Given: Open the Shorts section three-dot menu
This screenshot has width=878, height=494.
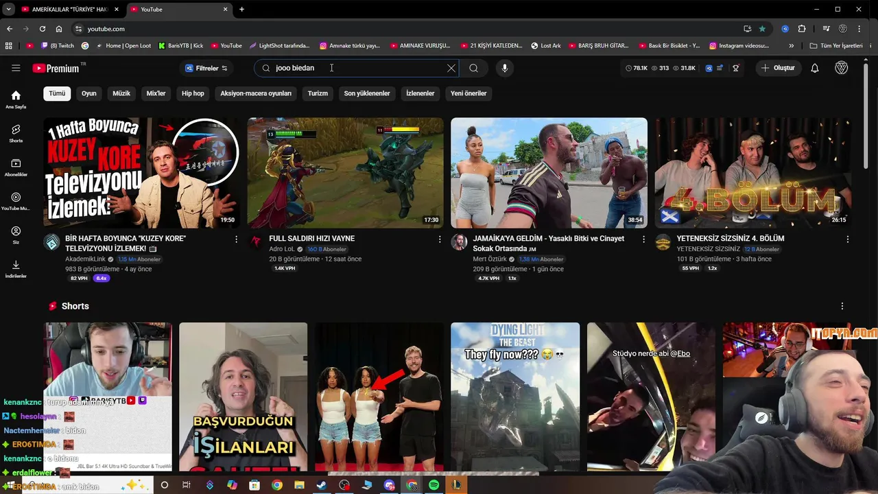Looking at the screenshot, I should (842, 306).
